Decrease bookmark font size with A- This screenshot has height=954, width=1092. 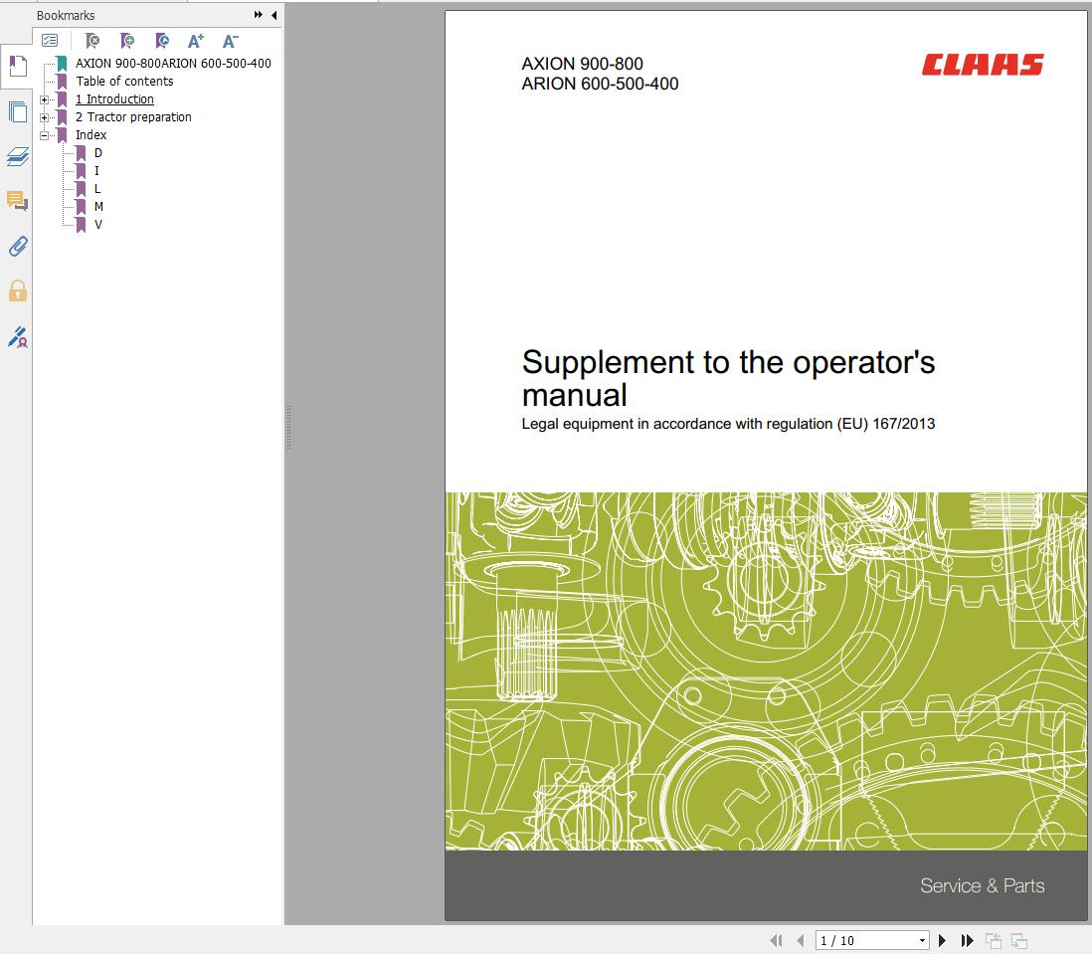(x=230, y=41)
